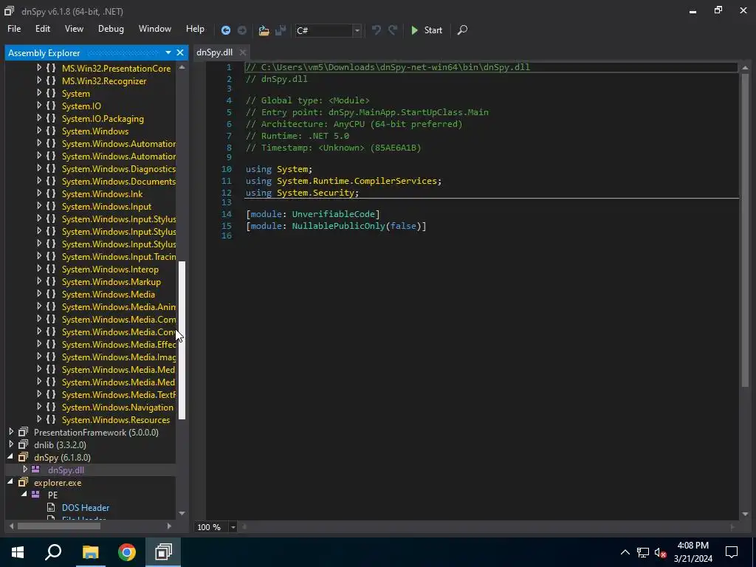Expand the dnlib (3.3.2.0) assembly
756x567 pixels.
[x=11, y=444]
